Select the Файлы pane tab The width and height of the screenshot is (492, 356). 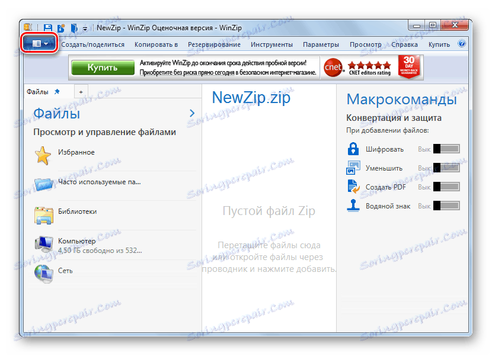pos(37,92)
